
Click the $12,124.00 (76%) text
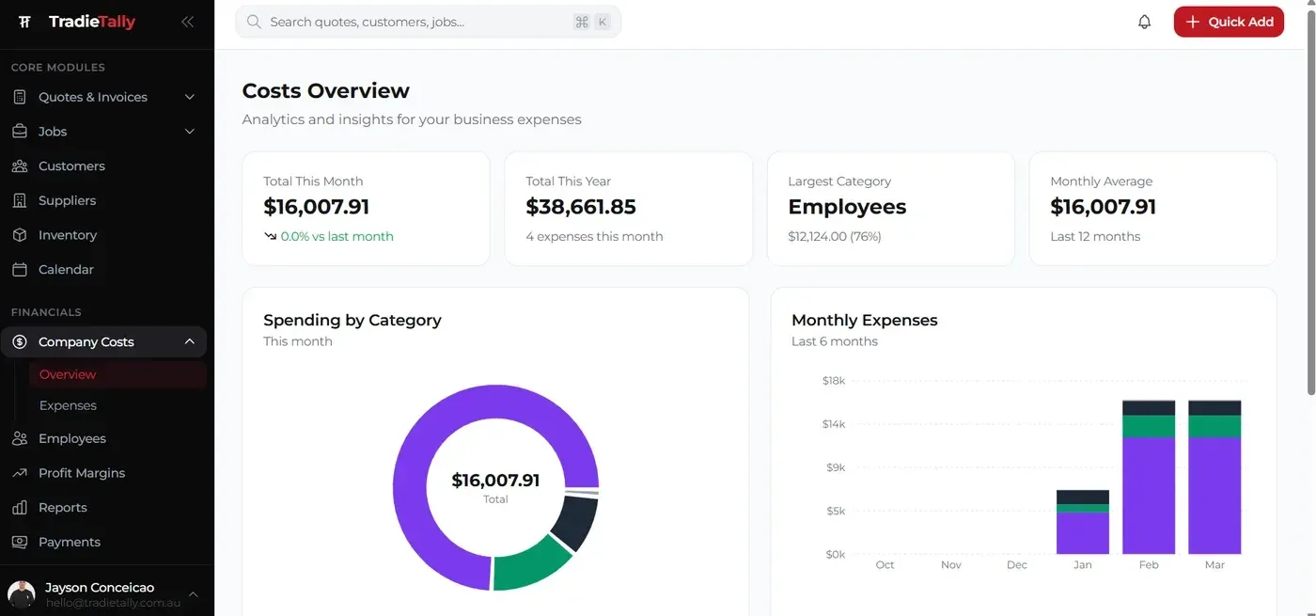coord(835,237)
